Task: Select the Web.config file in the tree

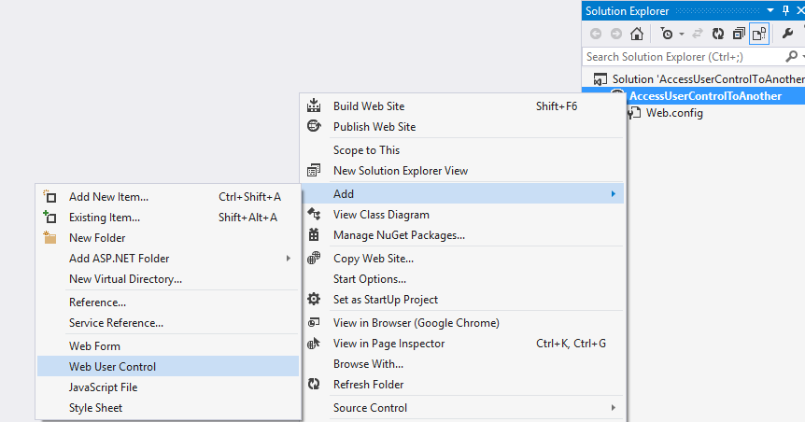Action: tap(674, 113)
